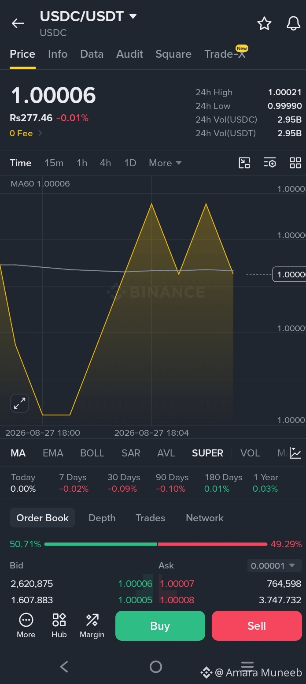Select the Price tab

pyautogui.click(x=22, y=54)
